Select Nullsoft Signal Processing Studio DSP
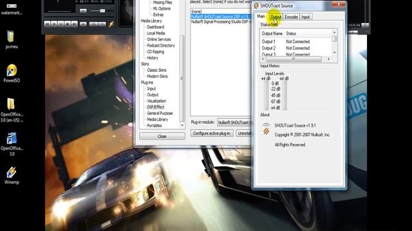This screenshot has height=231, width=412. coord(221,22)
